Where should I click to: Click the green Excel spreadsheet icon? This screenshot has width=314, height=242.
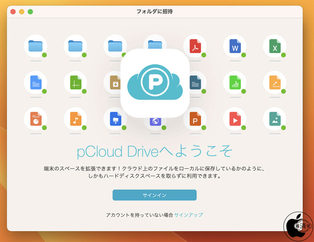274,46
